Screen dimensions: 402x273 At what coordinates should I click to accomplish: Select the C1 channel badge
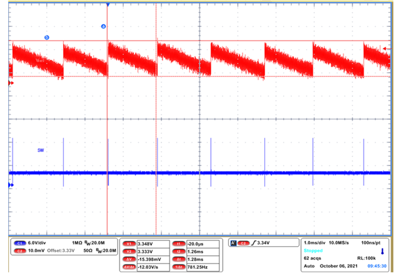click(x=20, y=243)
